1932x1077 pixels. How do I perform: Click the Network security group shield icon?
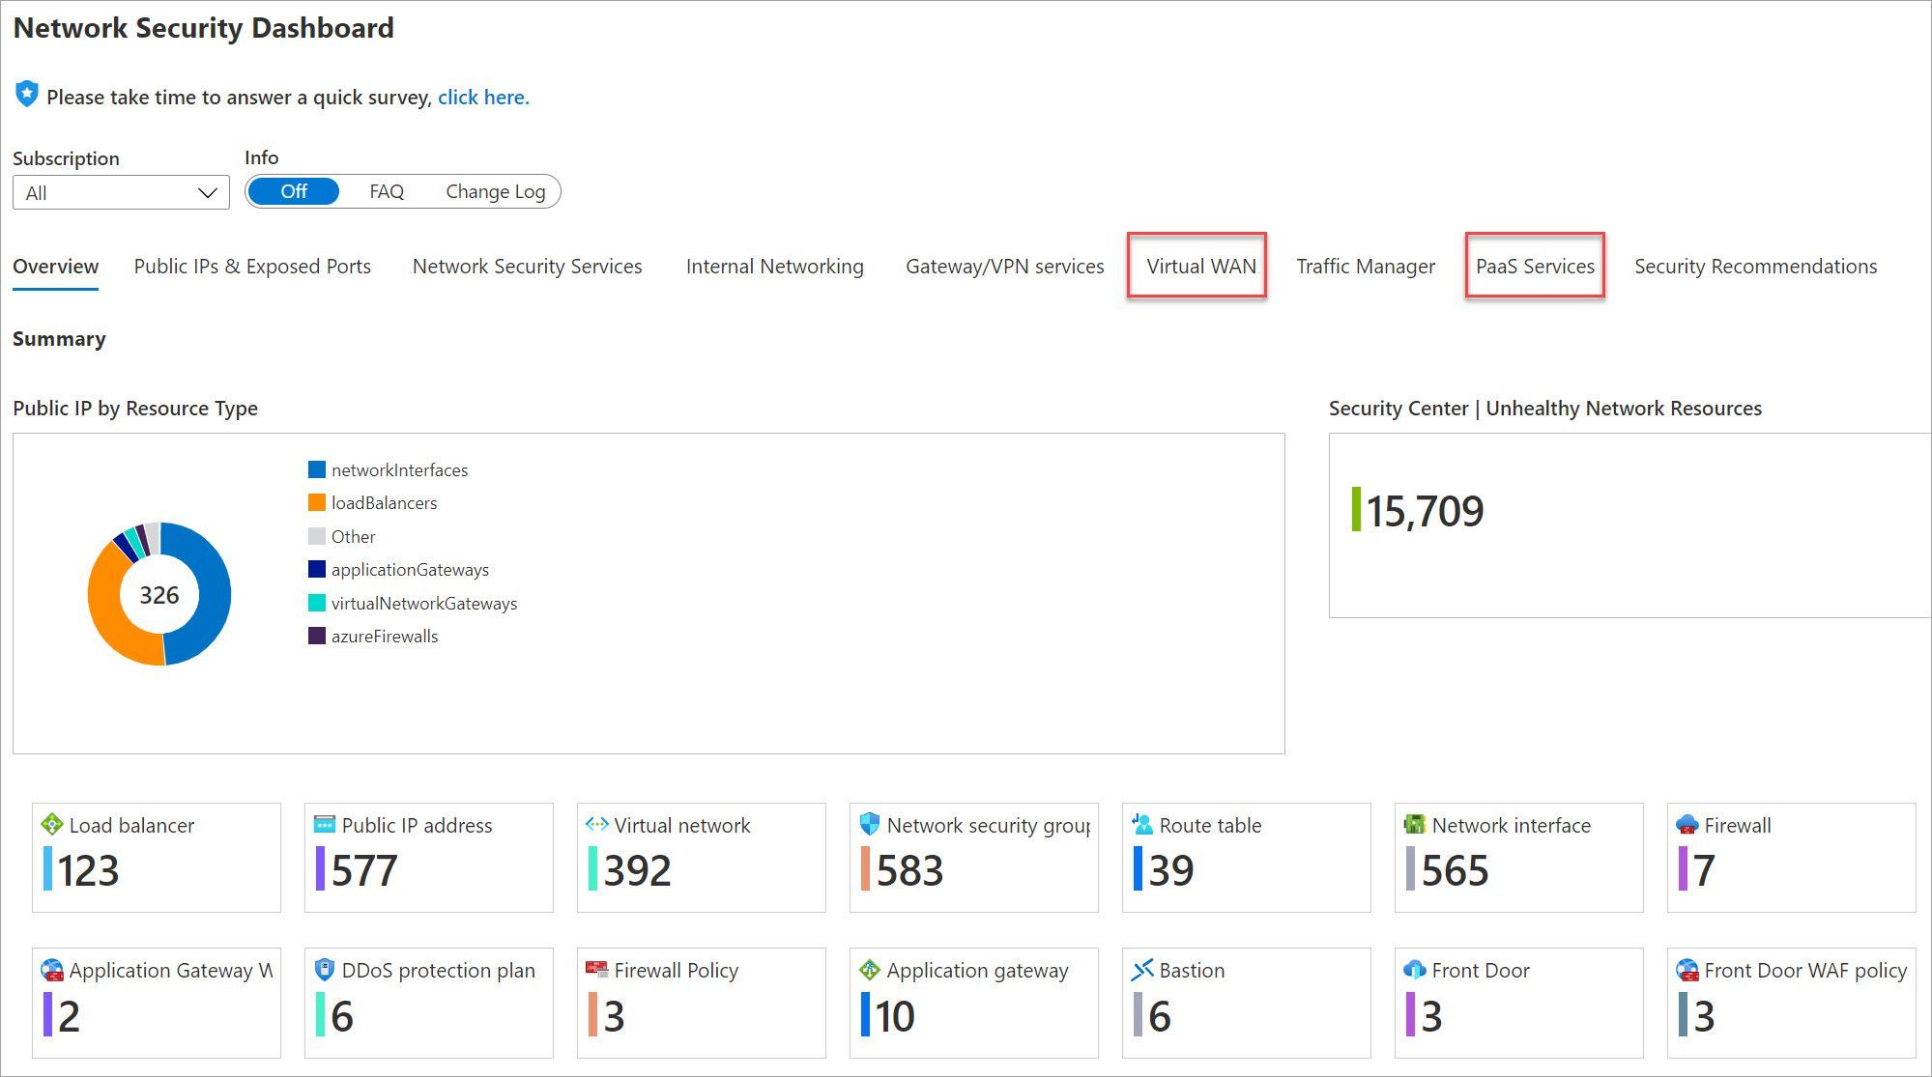tap(868, 825)
